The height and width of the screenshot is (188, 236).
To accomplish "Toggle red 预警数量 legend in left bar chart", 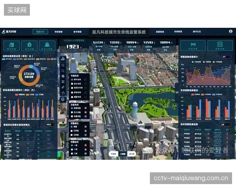I will [x=20, y=95].
